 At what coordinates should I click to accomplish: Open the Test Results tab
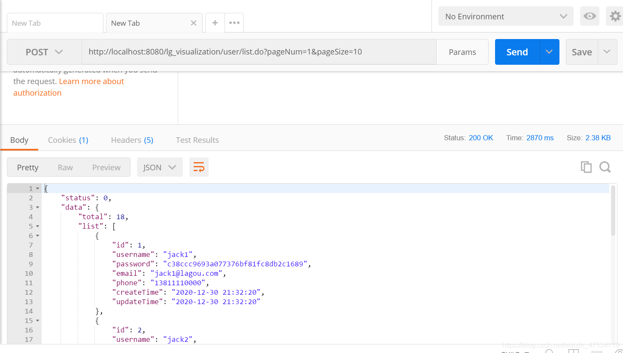coord(198,140)
